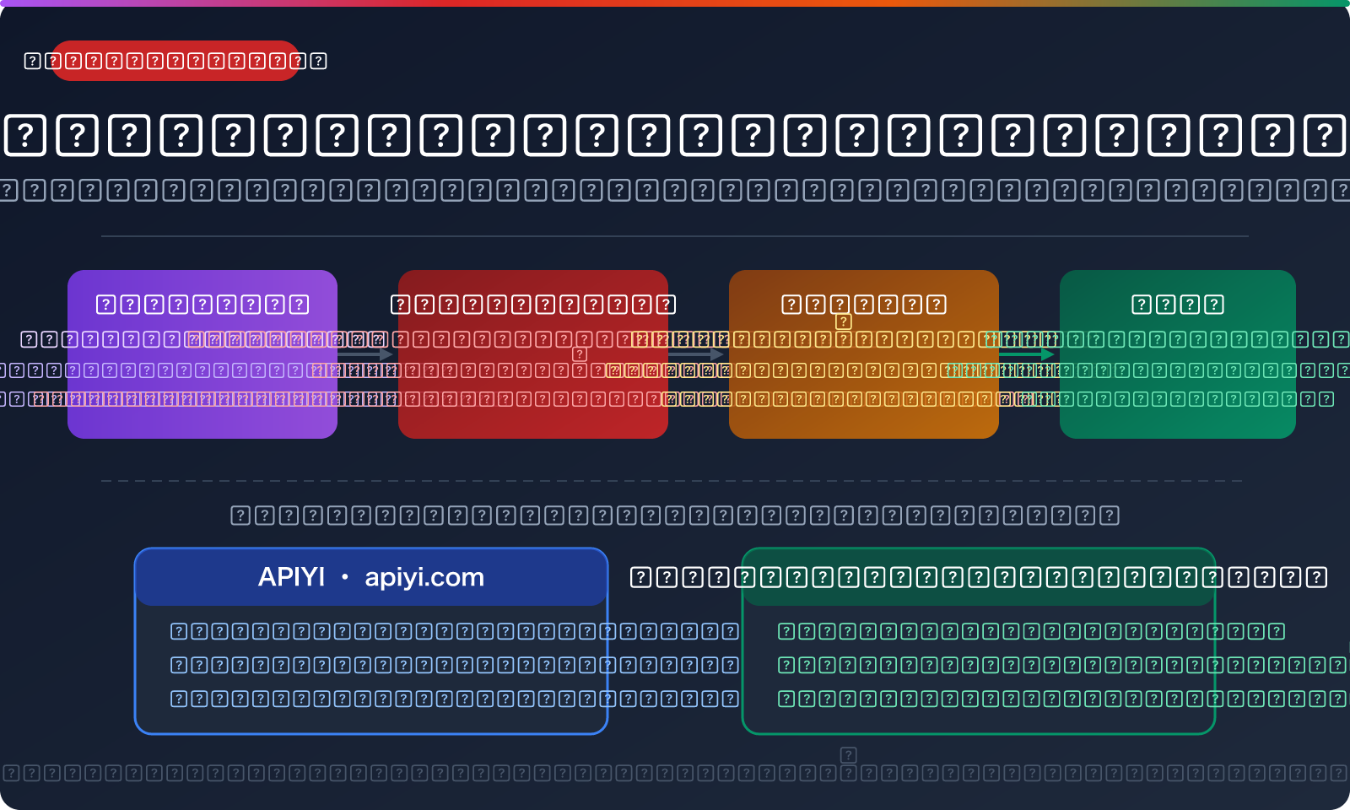1350x810 pixels.
Task: Click arrow between purple and red cards
Action: pyautogui.click(x=368, y=354)
